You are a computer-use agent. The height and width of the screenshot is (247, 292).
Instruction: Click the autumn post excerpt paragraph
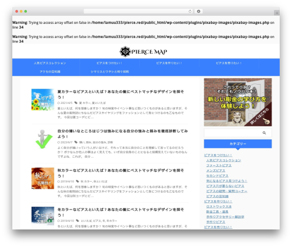[x=123, y=192]
